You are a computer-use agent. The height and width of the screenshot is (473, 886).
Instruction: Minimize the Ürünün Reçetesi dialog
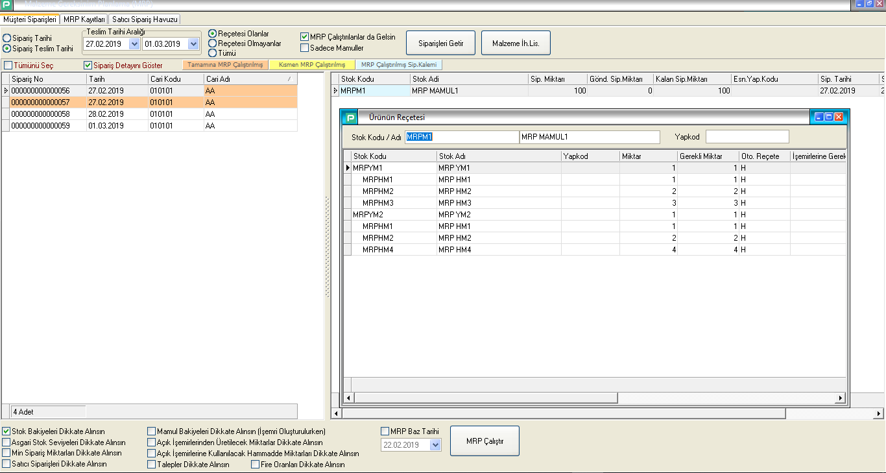click(x=819, y=117)
